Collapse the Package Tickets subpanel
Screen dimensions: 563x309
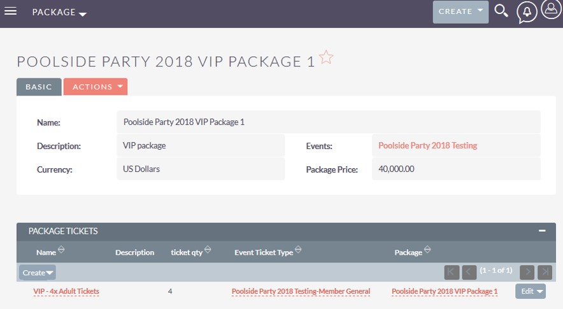tap(542, 231)
